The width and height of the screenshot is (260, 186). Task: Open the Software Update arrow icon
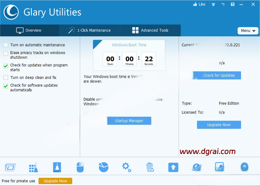173,167
